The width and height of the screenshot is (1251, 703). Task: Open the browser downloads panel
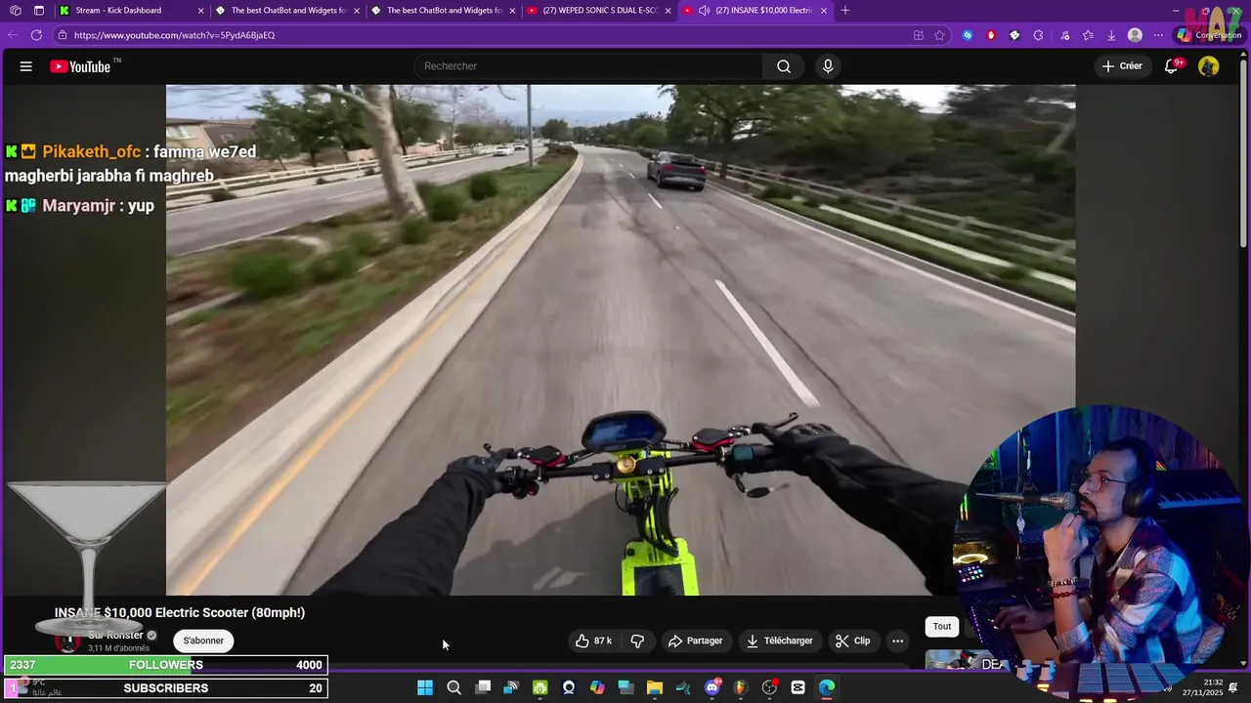1111,35
